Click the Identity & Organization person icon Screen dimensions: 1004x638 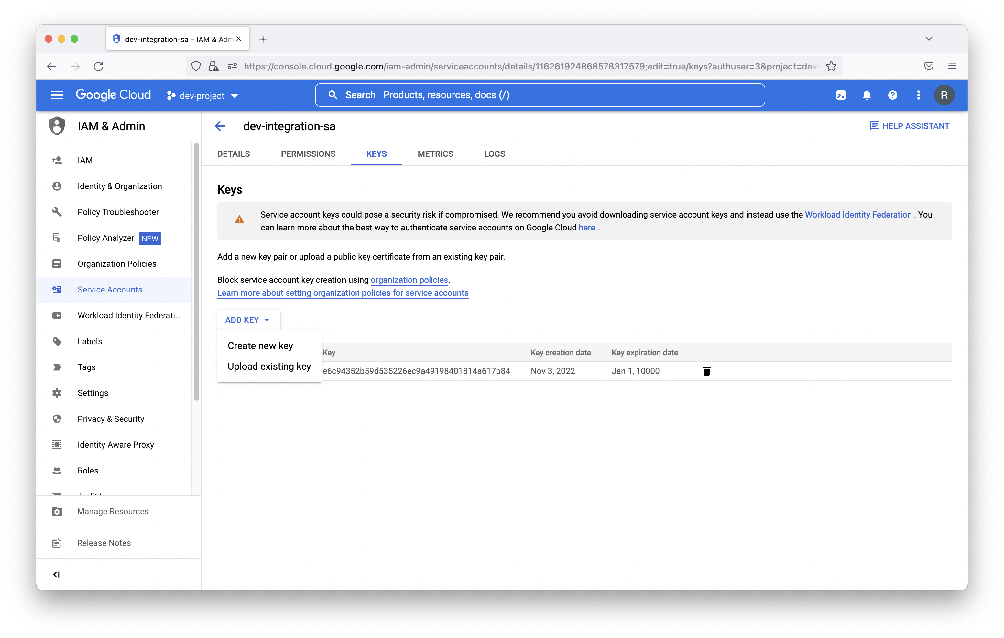pos(57,186)
